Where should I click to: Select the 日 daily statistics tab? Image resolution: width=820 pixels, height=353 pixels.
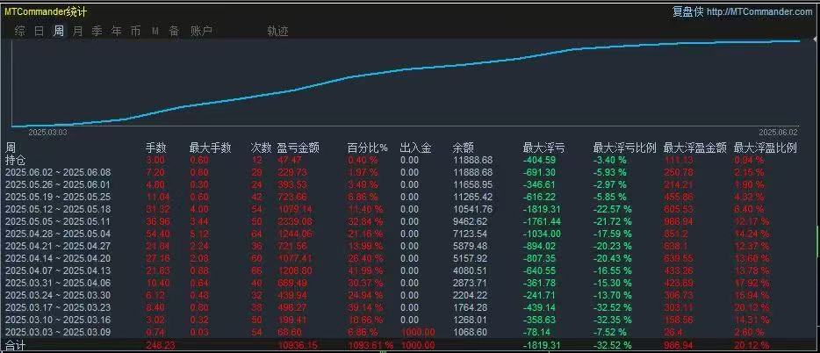[40, 32]
